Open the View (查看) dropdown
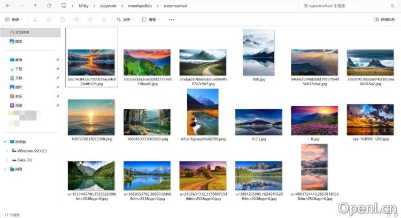The width and height of the screenshot is (401, 218). (x=151, y=20)
